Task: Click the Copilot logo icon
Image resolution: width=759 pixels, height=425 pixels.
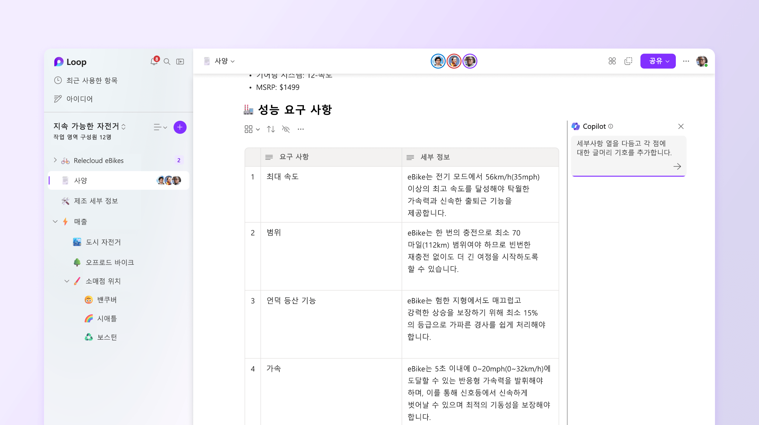Action: [576, 126]
